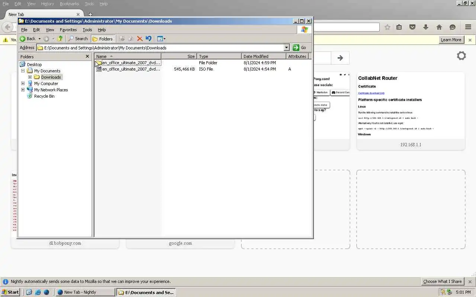Open the Downloads arrow in browser toolbar
Viewport: 476px width, 297px height.
[x=426, y=27]
